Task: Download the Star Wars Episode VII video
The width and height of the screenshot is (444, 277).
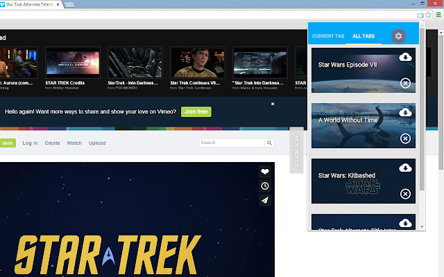Action: click(405, 57)
